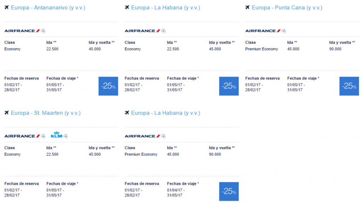Select the KLM logo in St. Maarten offer

(56, 135)
